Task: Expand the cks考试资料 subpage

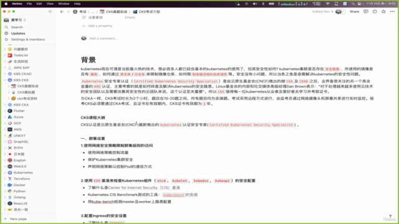Action: click(8, 98)
